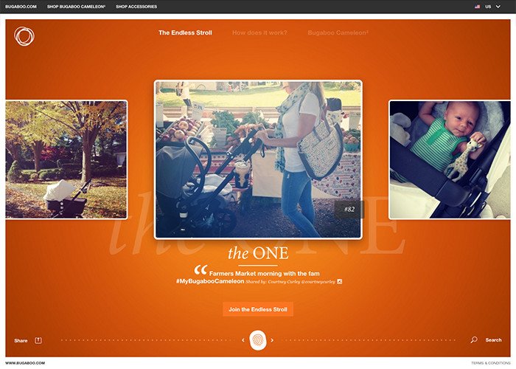The image size is (516, 369).
Task: Open the How does it work? tab
Action: (x=259, y=32)
